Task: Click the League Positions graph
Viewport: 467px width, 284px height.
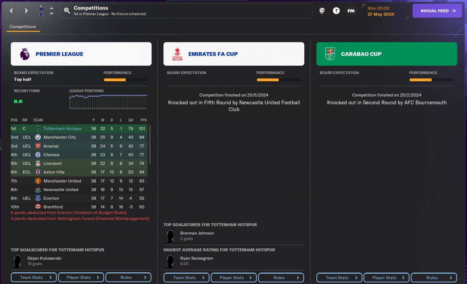Action: tap(108, 102)
